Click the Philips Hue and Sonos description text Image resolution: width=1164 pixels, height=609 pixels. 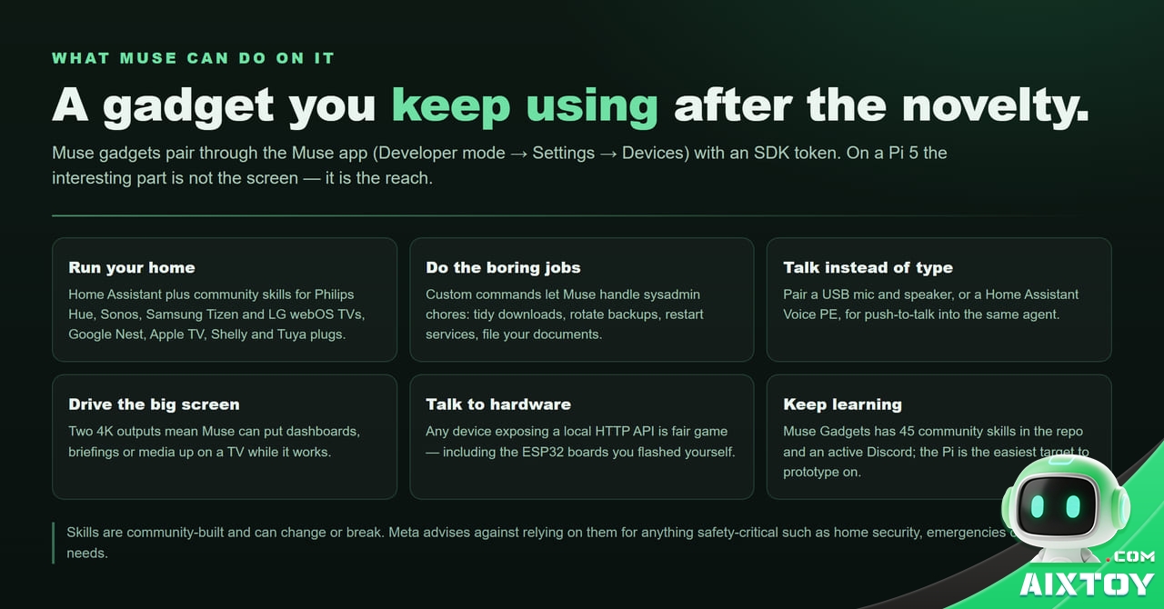point(216,314)
